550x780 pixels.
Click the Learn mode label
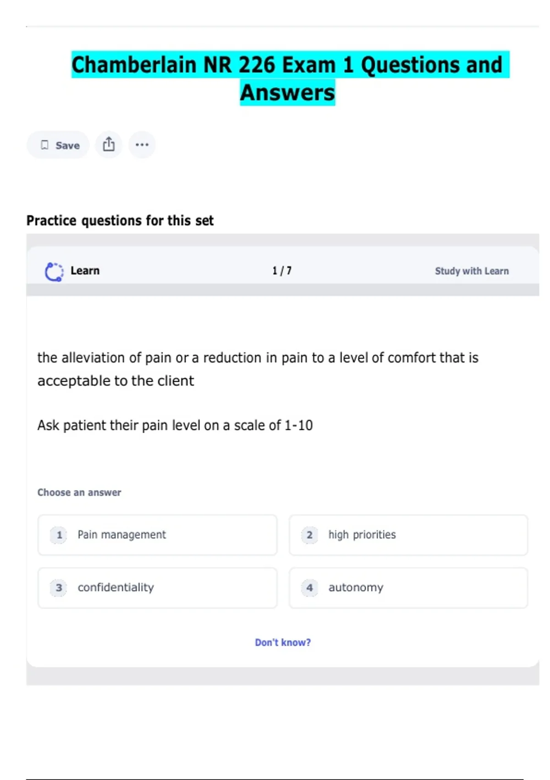tap(85, 271)
